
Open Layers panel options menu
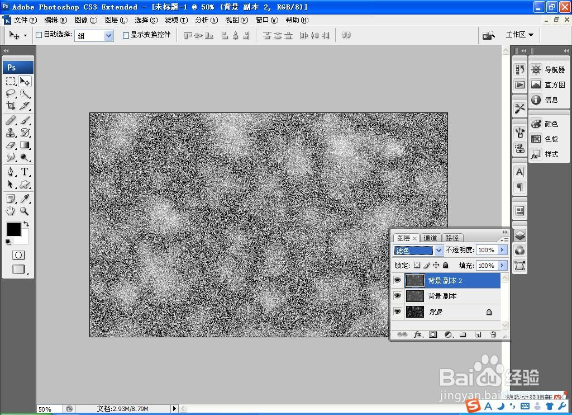[504, 239]
